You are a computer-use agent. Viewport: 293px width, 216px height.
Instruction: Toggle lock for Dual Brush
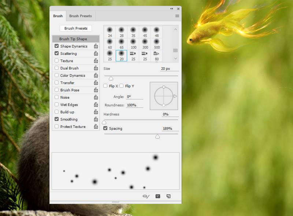(x=96, y=68)
